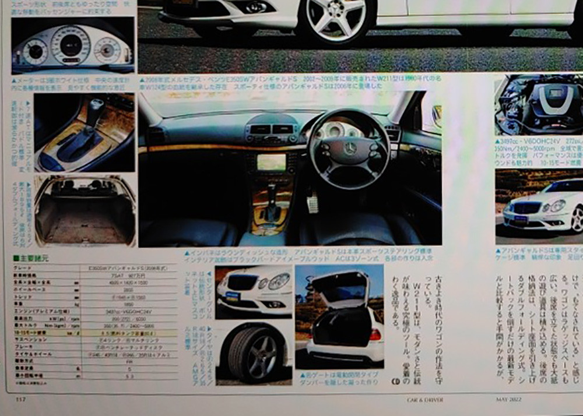Click the Mercedes emblem on steering wheel
583x416 pixels.
[350, 148]
